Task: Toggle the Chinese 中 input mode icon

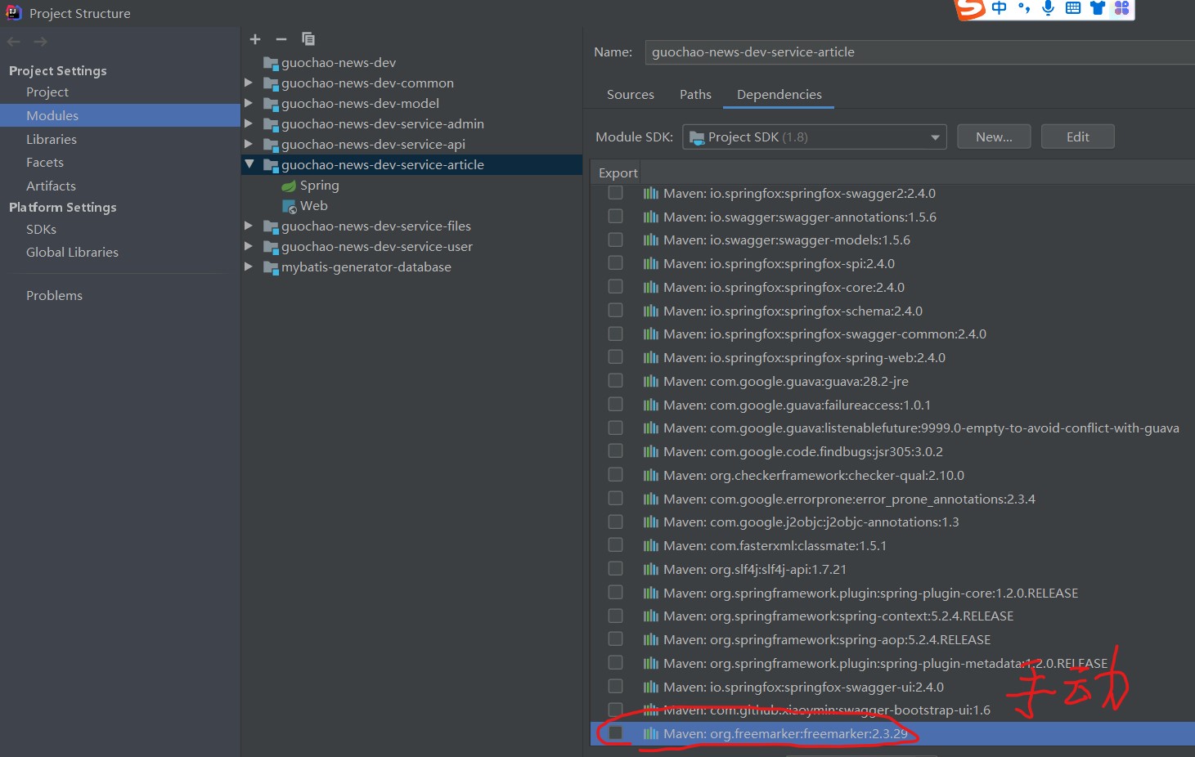Action: (x=1000, y=8)
